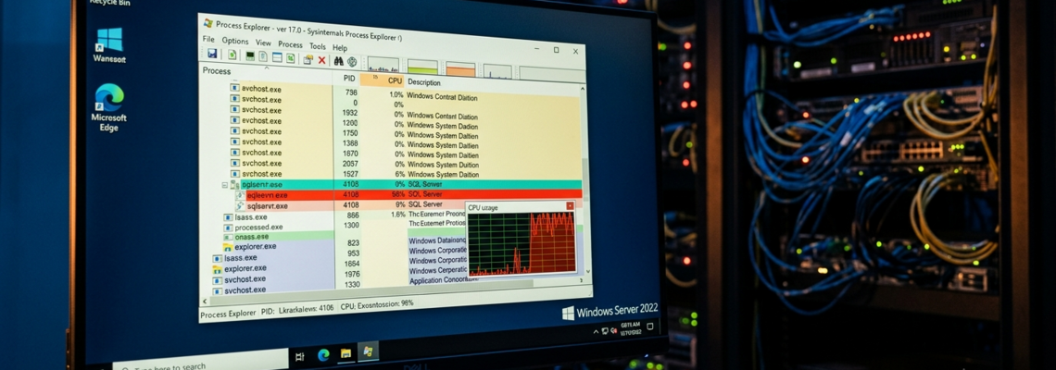Open the System Information toolbar icon
The height and width of the screenshot is (370, 1056).
[250, 55]
